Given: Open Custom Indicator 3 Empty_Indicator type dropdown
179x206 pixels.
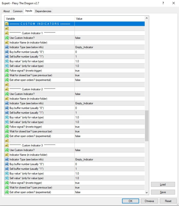Looking at the screenshot, I should tap(109, 160).
